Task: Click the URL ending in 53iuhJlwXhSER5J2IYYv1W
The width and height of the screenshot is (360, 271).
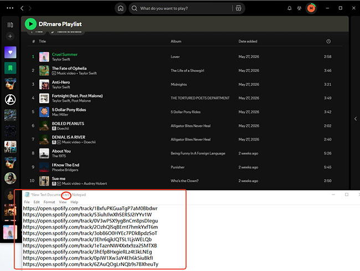Action: (x=88, y=214)
